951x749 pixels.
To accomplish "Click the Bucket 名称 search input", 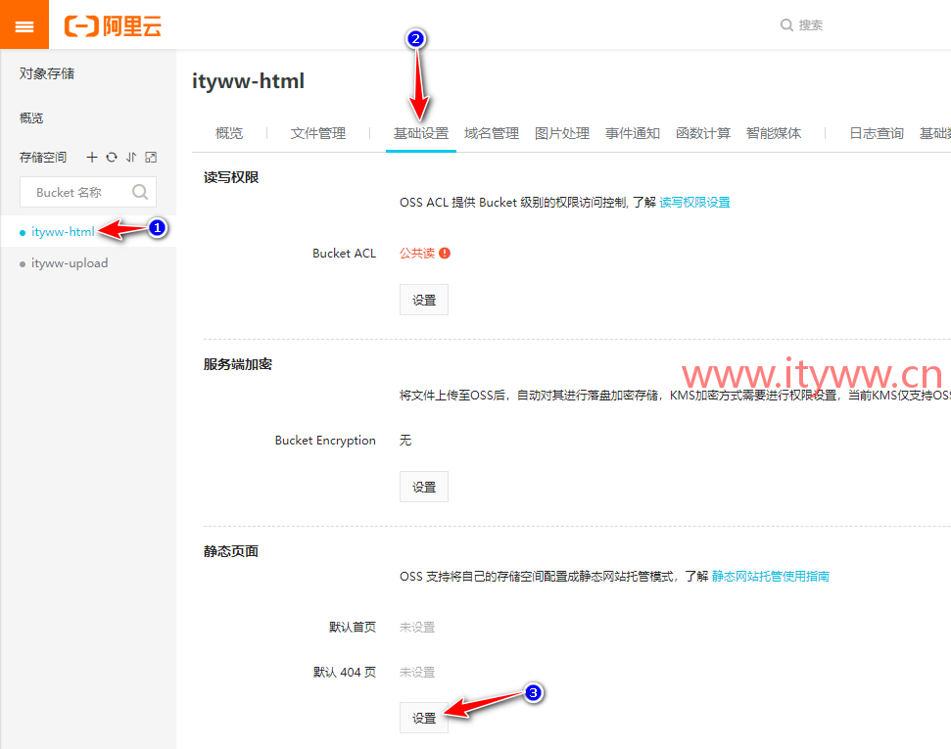I will pyautogui.click(x=88, y=192).
